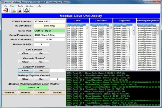Image resolution: width=162 pixels, height=108 pixels.
Task: Click the exit door toolbar icon
Action: coord(6,11)
